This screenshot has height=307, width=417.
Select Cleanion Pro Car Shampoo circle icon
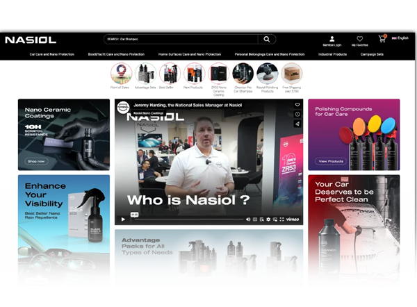coord(243,74)
